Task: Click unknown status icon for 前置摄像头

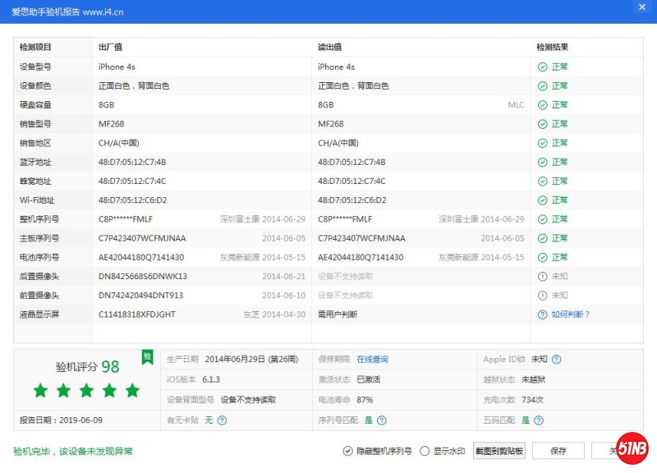Action: click(x=542, y=295)
